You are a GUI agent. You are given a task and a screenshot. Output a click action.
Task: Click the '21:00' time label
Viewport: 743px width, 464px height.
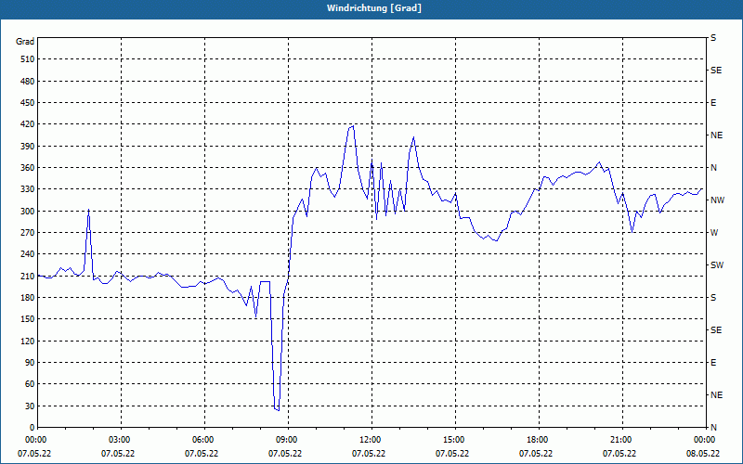point(622,440)
